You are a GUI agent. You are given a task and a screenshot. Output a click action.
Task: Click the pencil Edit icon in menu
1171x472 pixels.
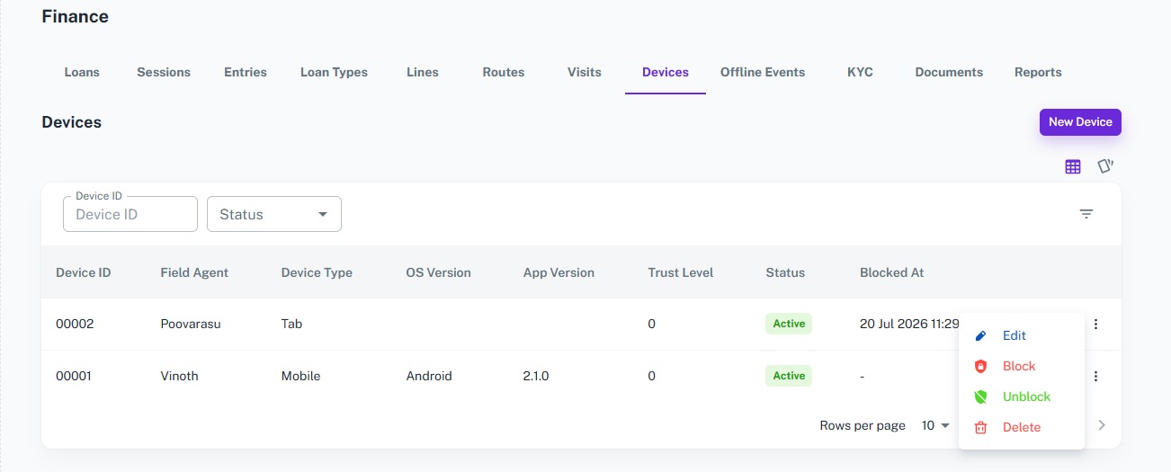coord(981,335)
